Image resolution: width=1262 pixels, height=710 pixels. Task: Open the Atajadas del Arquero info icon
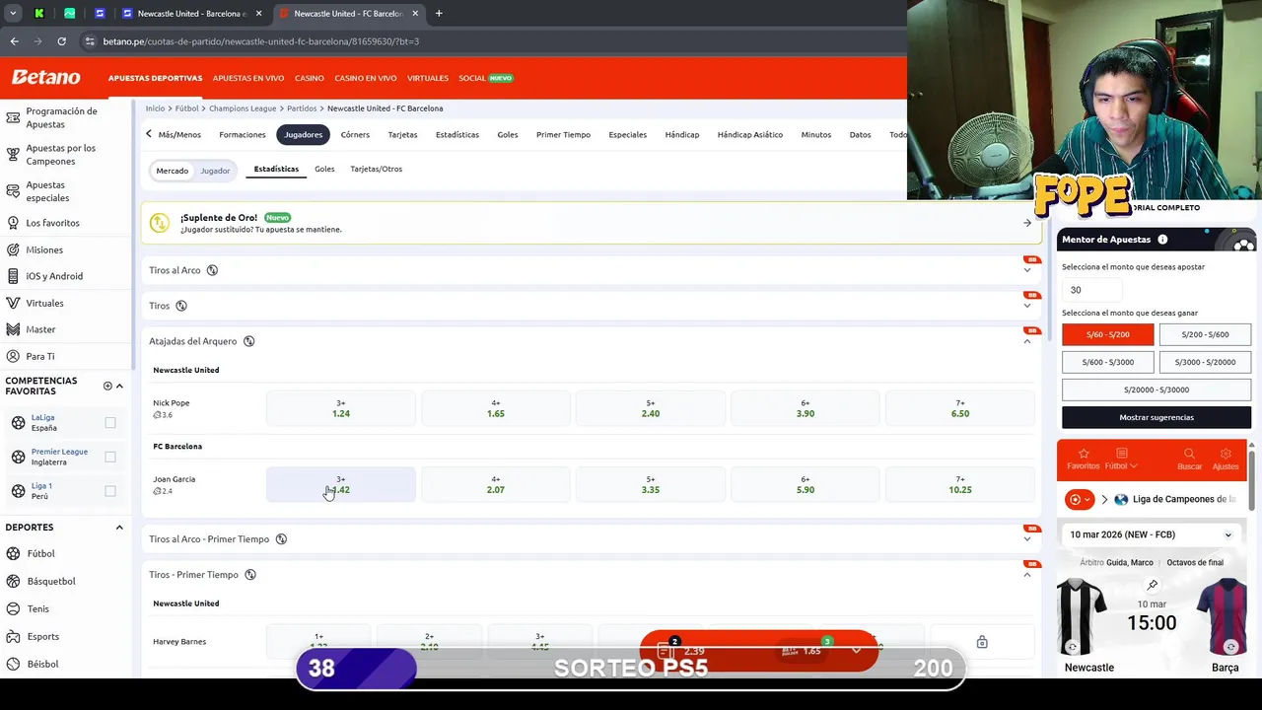[248, 341]
